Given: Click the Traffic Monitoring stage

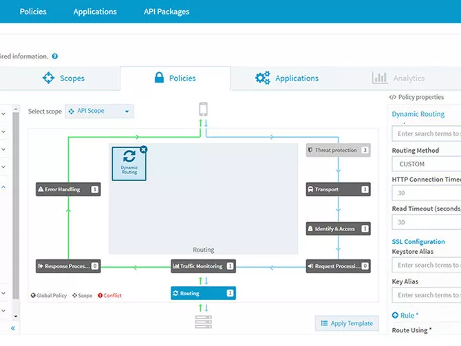Looking at the screenshot, I should pos(203,266).
